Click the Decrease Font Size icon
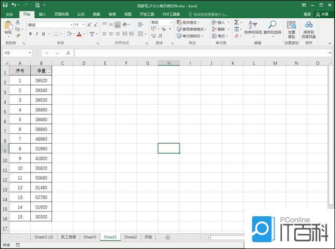The width and height of the screenshot is (335, 249). point(96,25)
